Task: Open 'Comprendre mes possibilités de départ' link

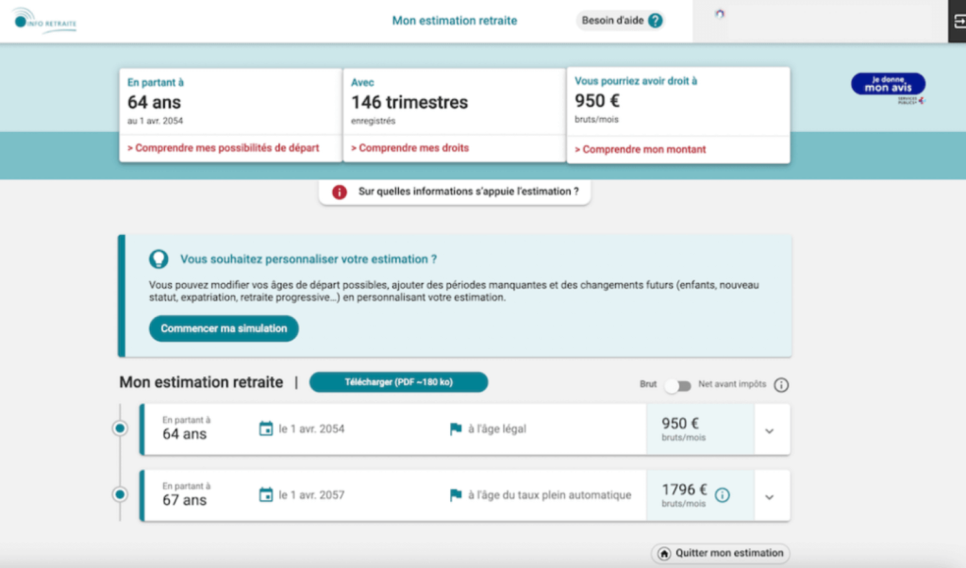Action: pyautogui.click(x=223, y=148)
